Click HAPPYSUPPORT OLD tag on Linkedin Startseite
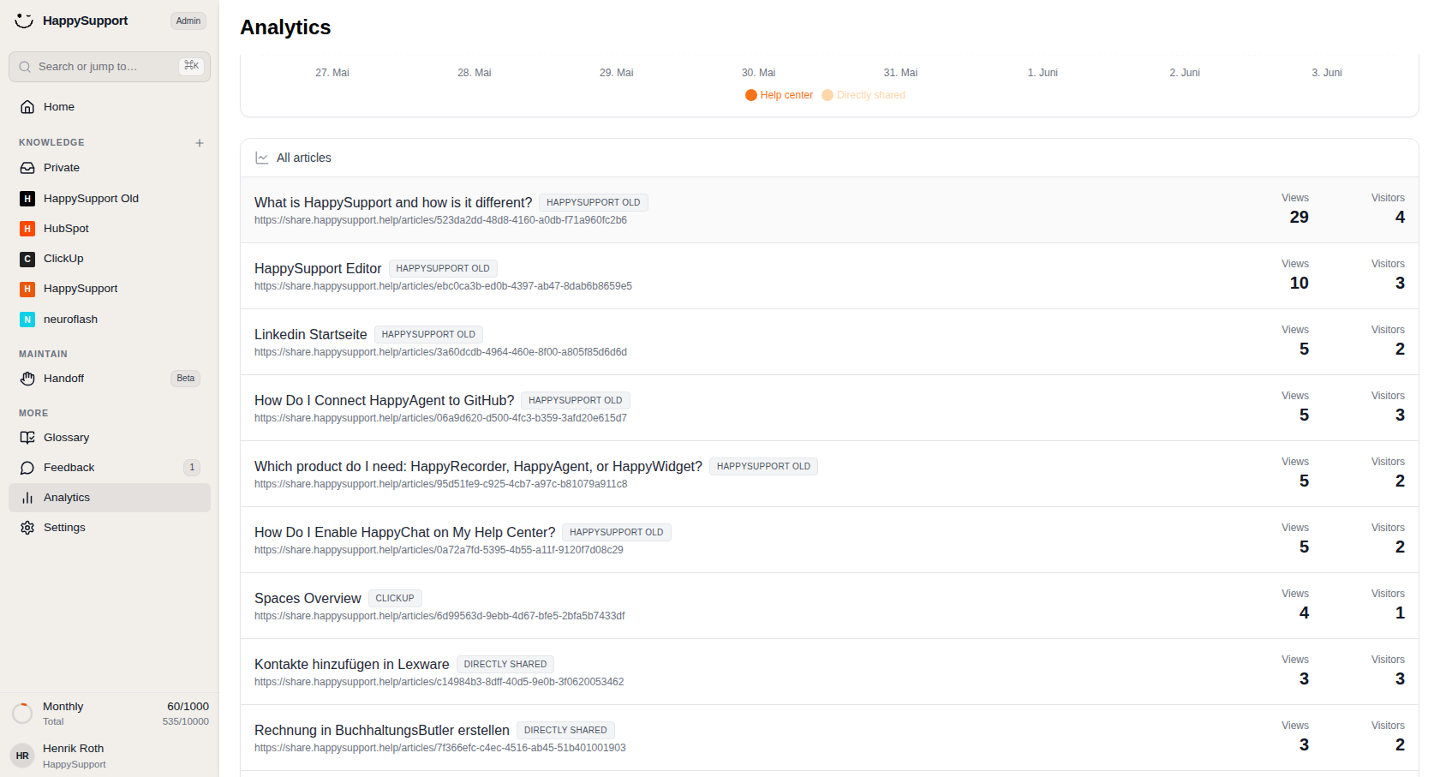Screen dimensions: 1440x777 click(x=428, y=335)
